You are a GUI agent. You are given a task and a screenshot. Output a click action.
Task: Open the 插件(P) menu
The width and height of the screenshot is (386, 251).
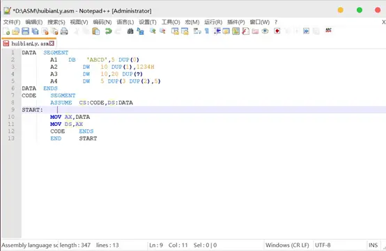pos(236,22)
